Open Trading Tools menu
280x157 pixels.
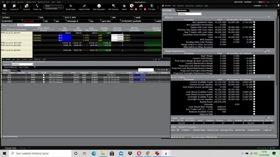point(31,2)
